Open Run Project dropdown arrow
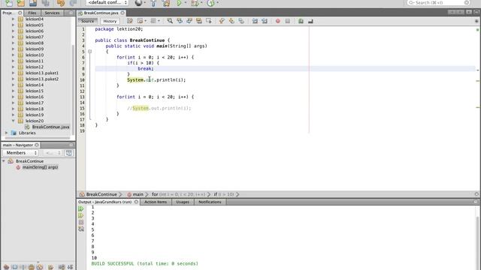 pos(186,3)
